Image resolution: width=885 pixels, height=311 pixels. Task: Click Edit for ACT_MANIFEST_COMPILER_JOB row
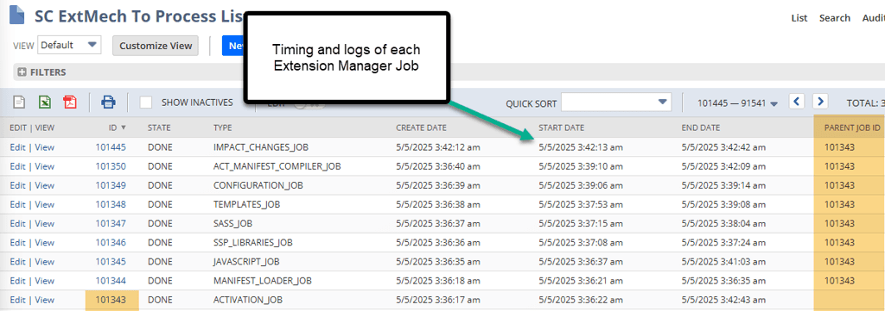tap(17, 166)
